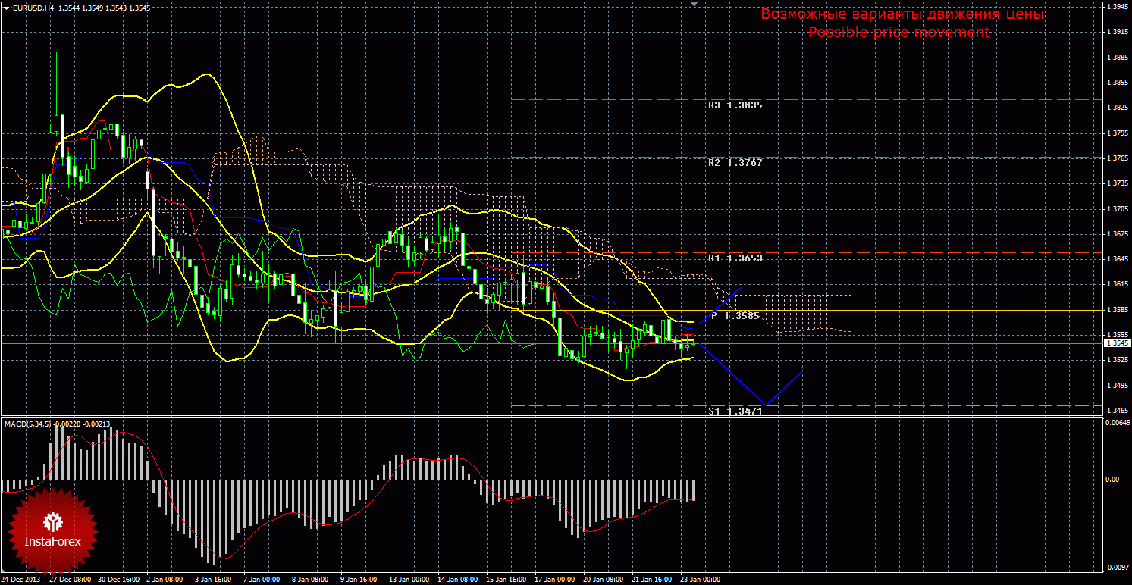Click the -0.0097 value on MACD scale

pyautogui.click(x=1115, y=567)
